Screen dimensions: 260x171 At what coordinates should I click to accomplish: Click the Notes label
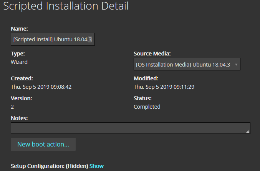(x=20, y=119)
